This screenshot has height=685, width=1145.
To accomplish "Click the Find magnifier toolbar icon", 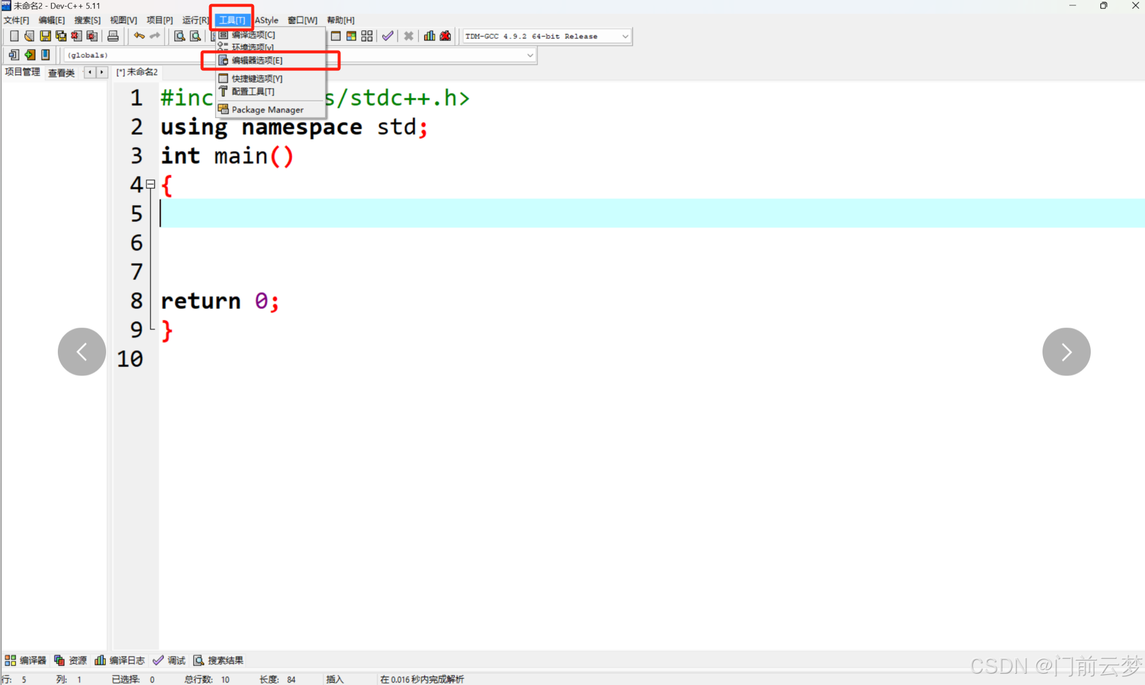I will (179, 36).
